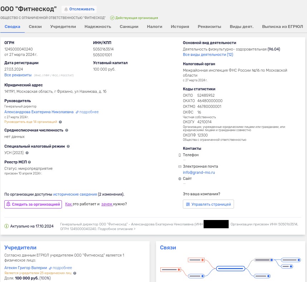Switch to the Реквизиты tab
307x282 pixels.
click(209, 27)
